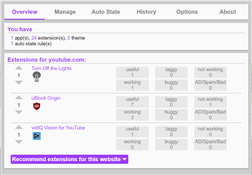Tag vidIQ Vision as AD/Spam/Bad
This screenshot has width=252, height=175.
tap(210, 145)
